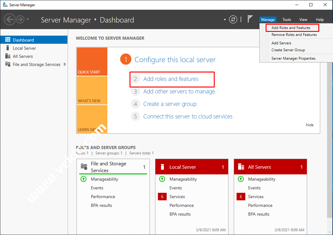The height and width of the screenshot is (235, 333).
Task: Click the All Servers tile icon
Action: tap(241, 167)
